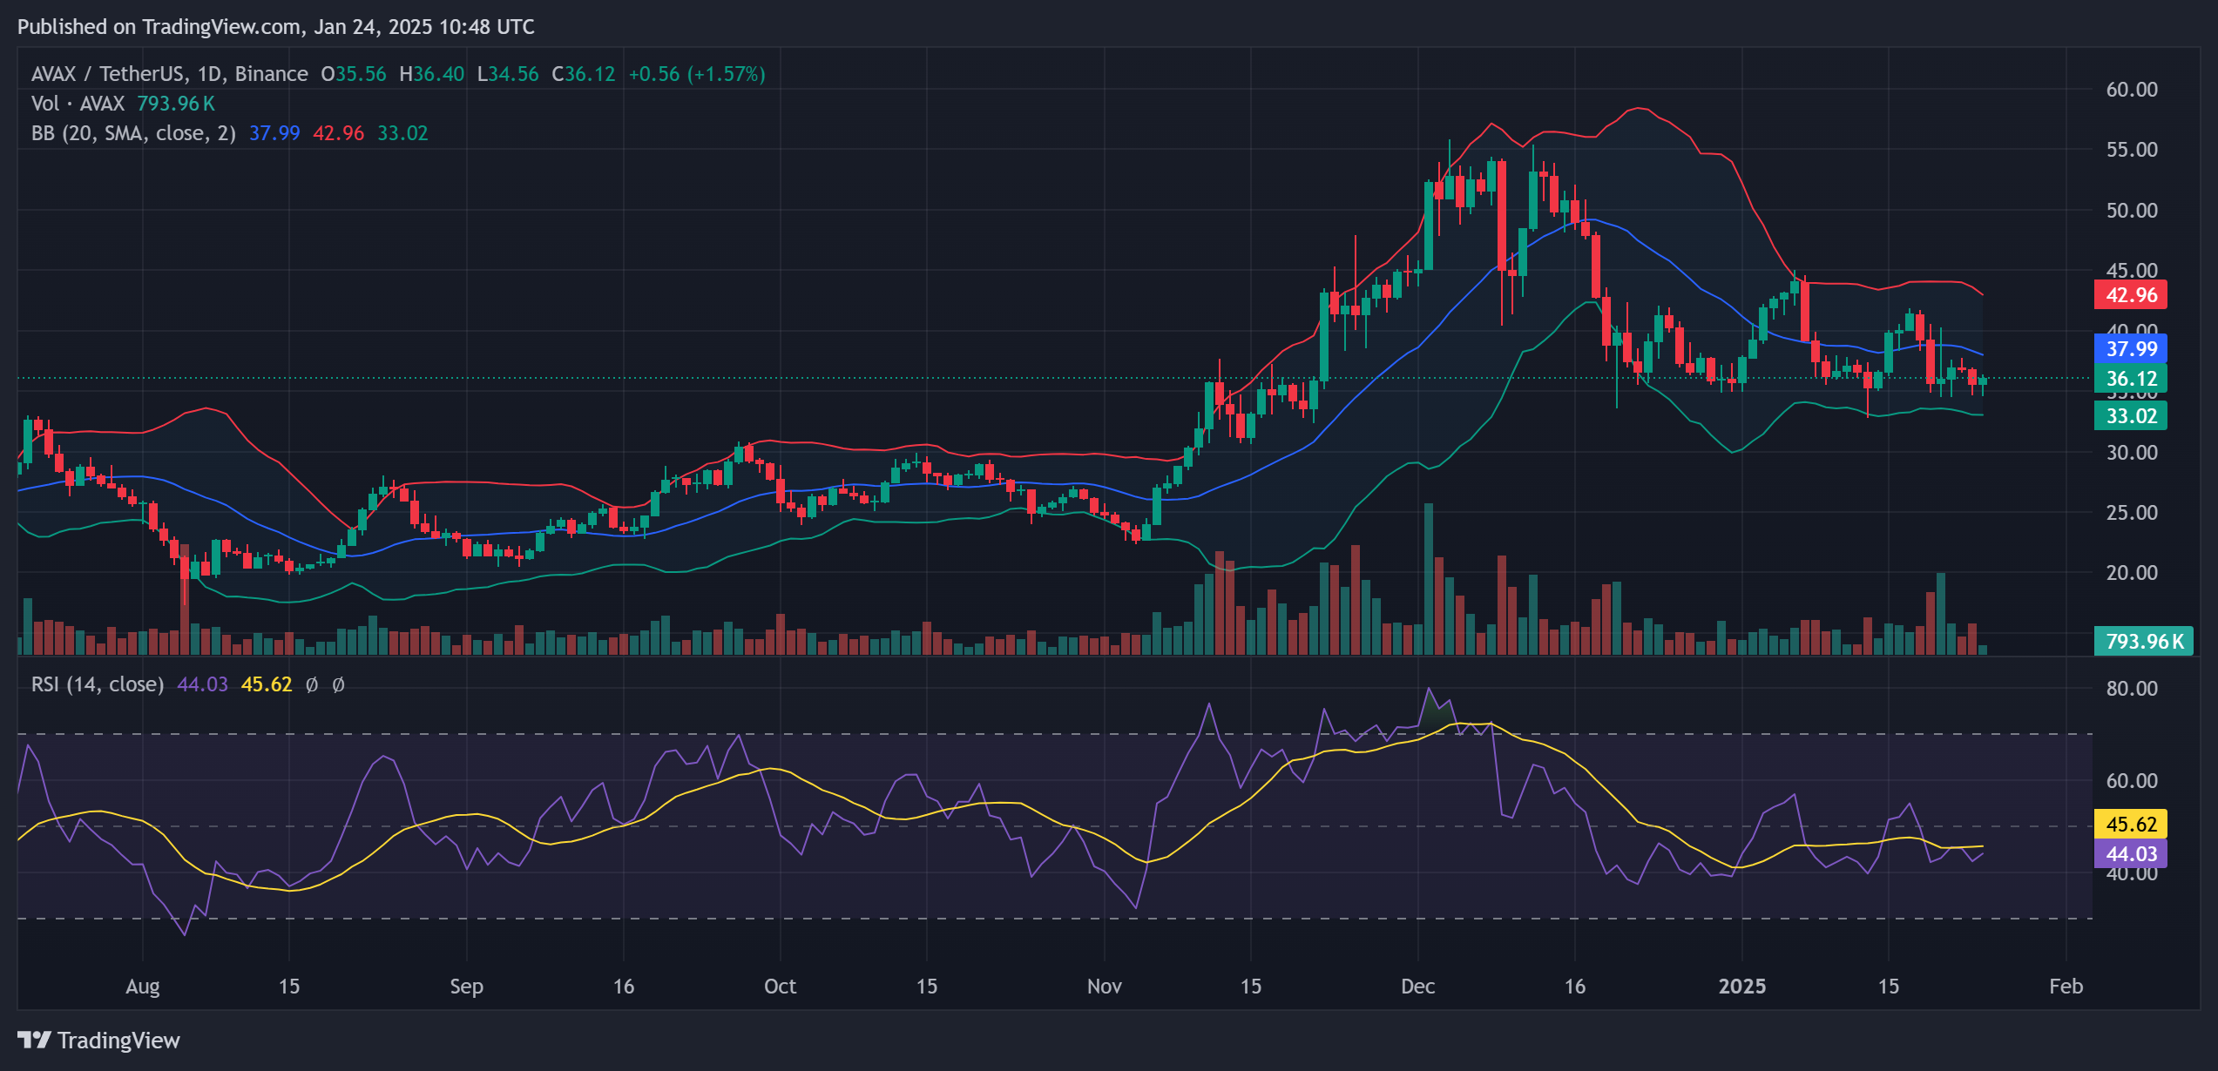Screen dimensions: 2218x1071
Task: Click the 50.00 price axis label
Action: pyautogui.click(x=2132, y=211)
